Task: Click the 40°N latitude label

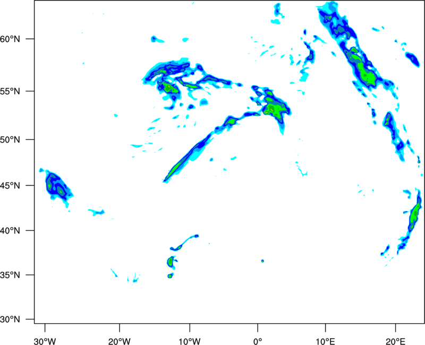Action: (10, 230)
